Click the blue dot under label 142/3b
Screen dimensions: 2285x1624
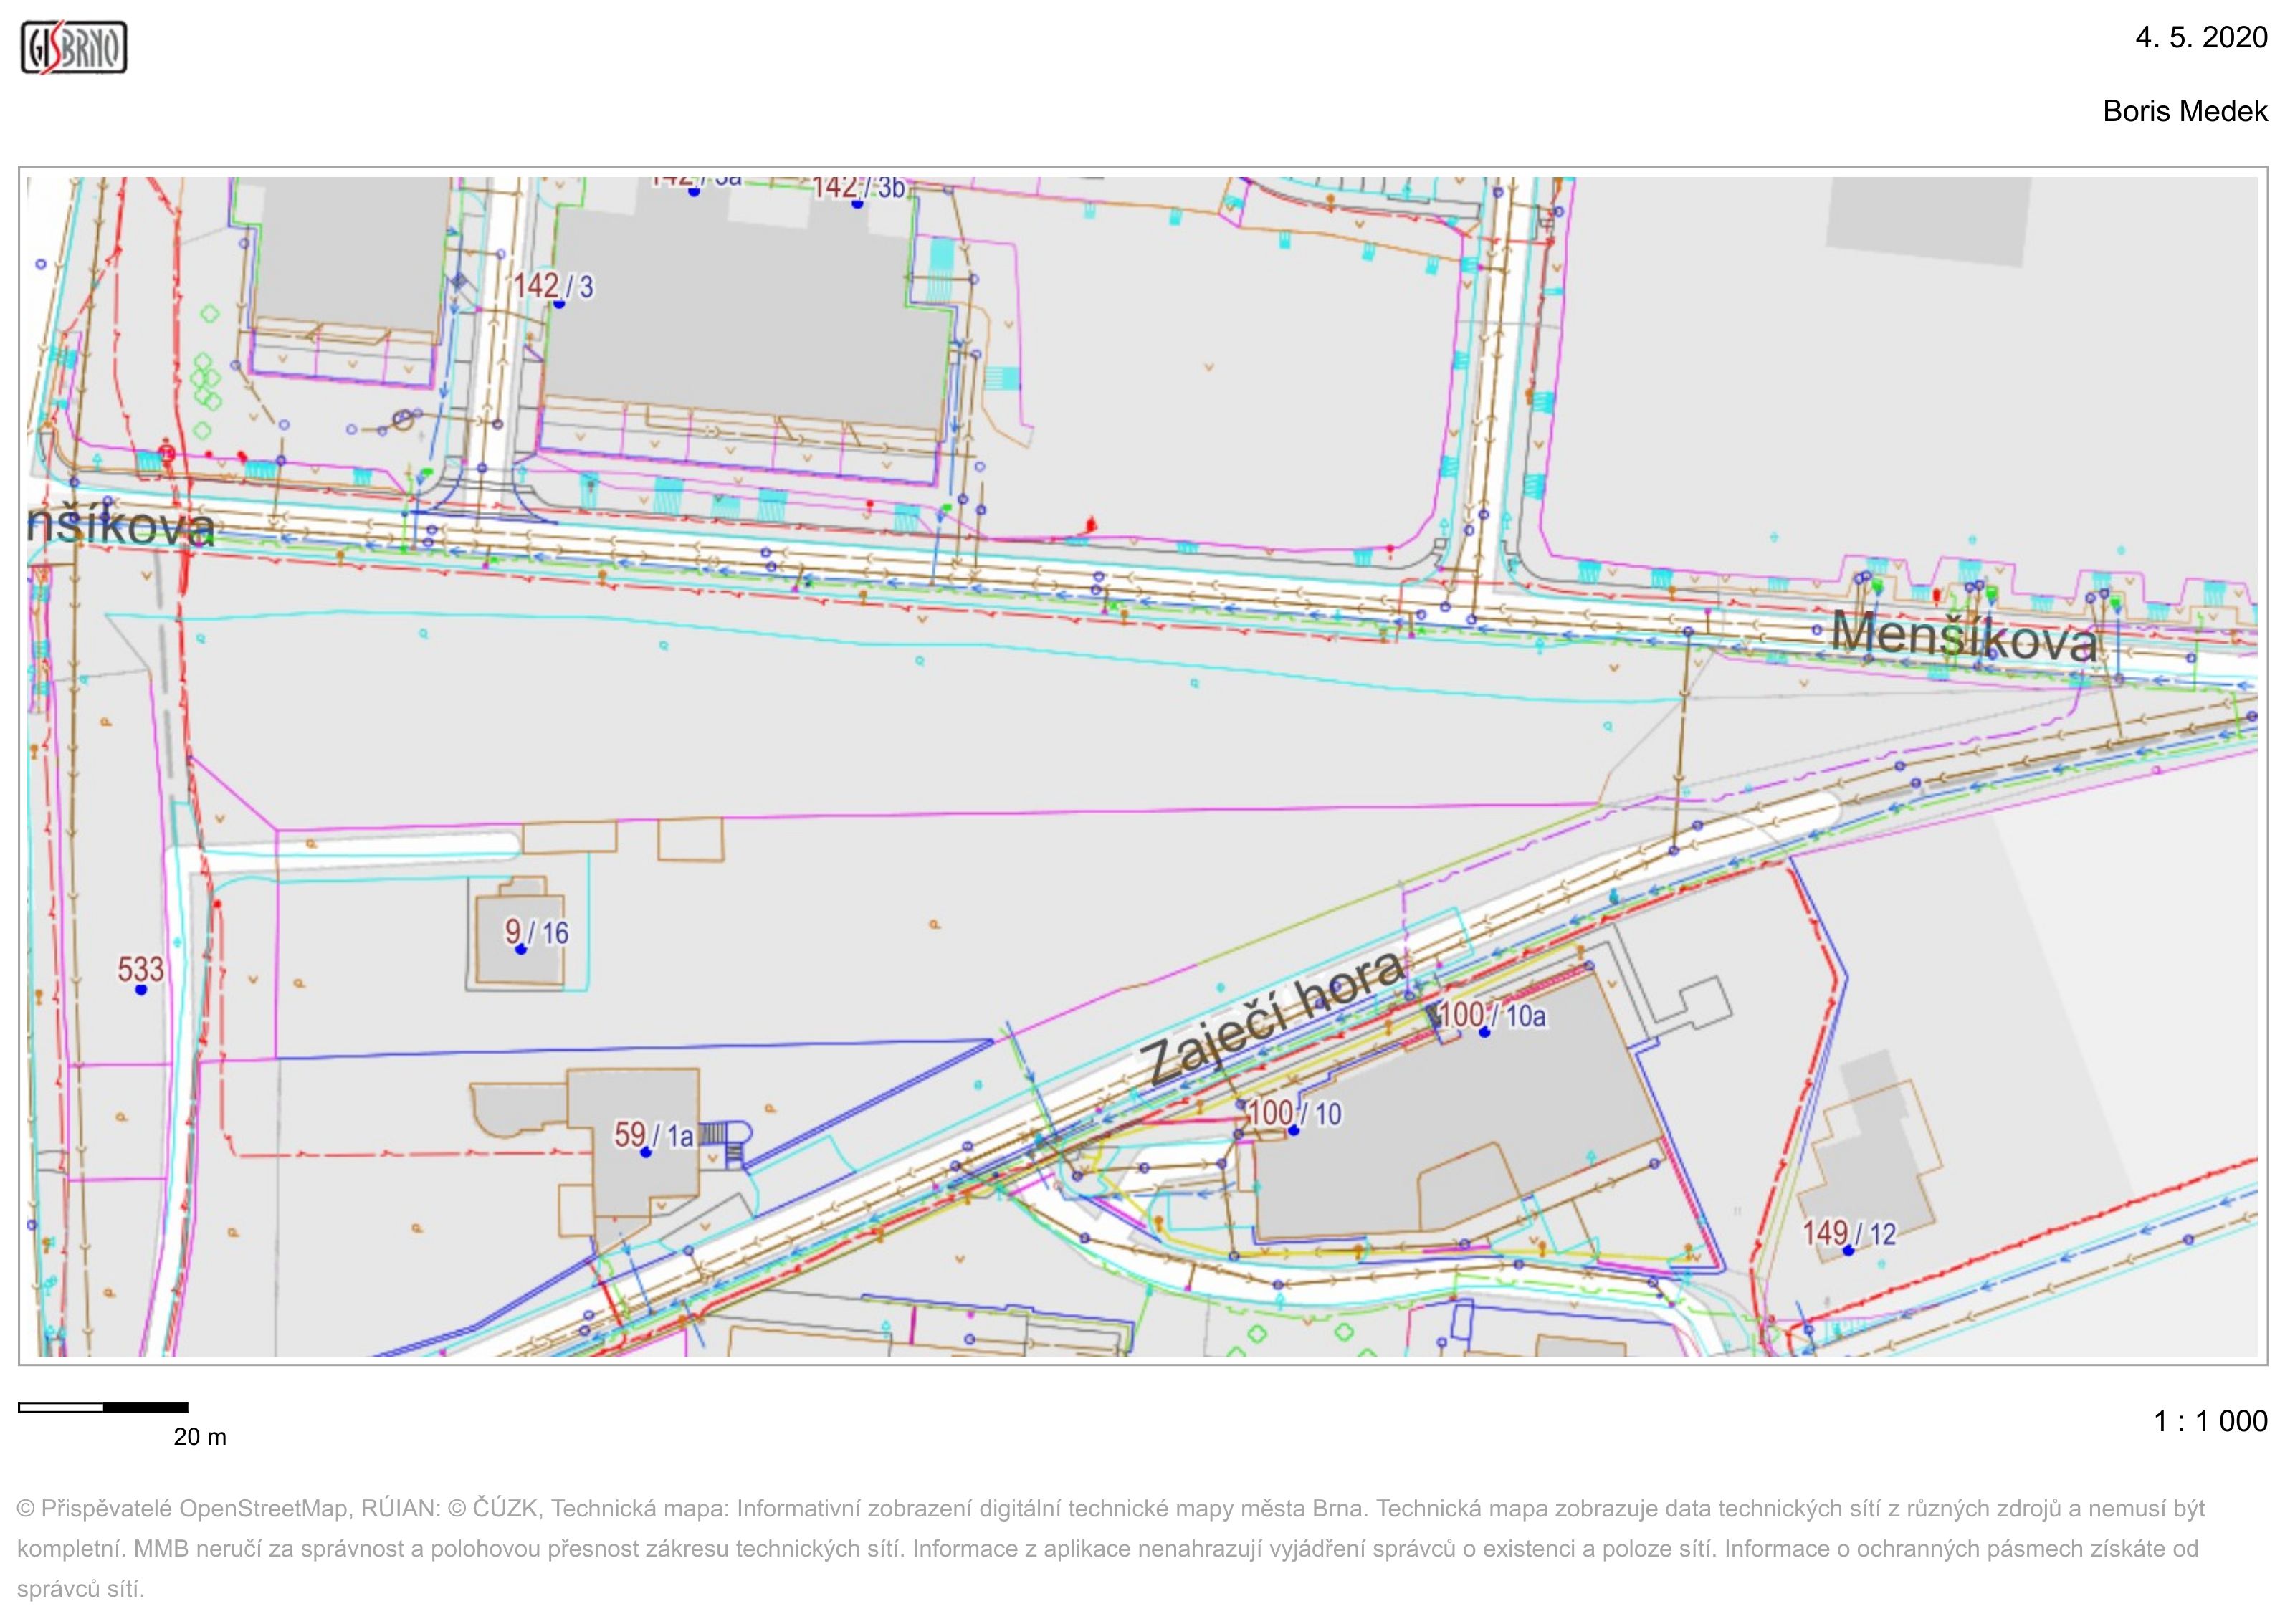point(857,204)
